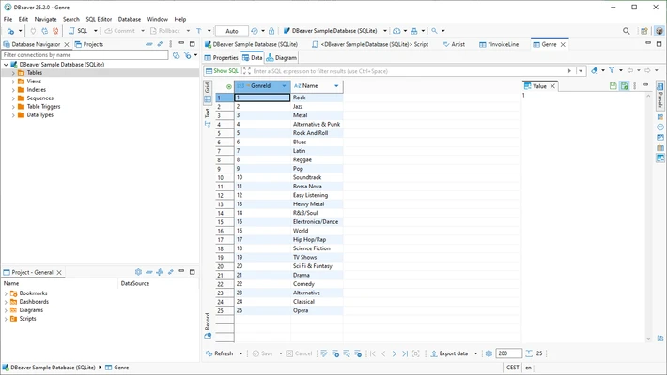This screenshot has width=667, height=375.
Task: Duplicate the current row icon
Action: [x=347, y=353]
